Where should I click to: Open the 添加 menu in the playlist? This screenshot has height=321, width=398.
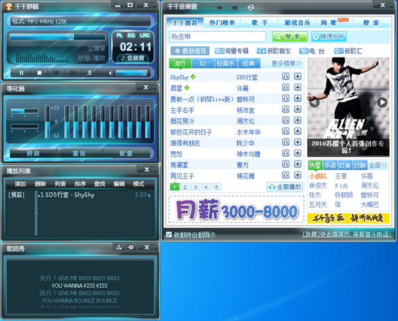click(x=21, y=184)
